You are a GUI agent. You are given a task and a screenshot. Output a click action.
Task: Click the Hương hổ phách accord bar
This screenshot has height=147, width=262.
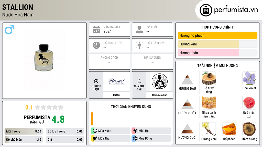(x=217, y=35)
